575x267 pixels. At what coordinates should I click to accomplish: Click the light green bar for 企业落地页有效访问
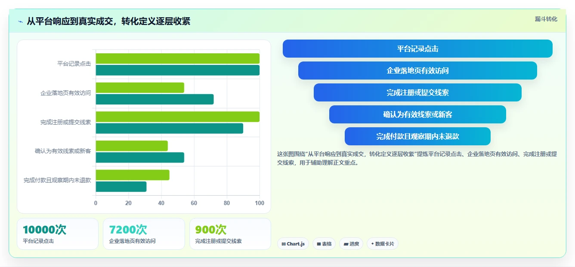(140, 88)
